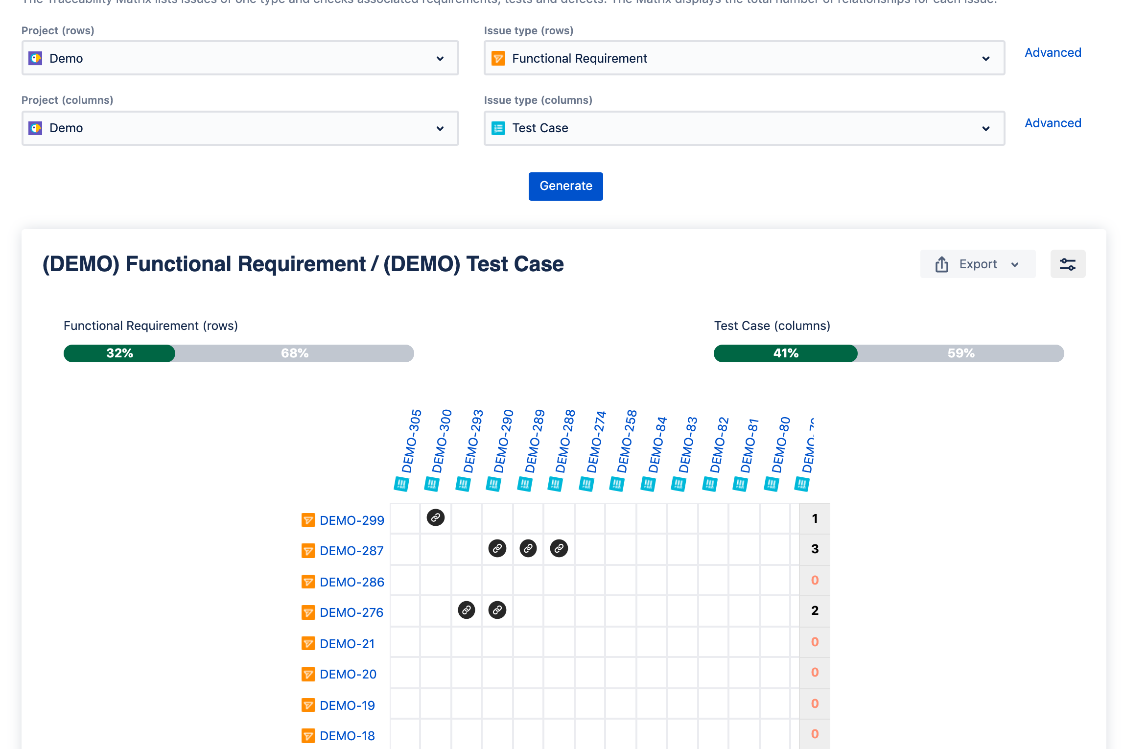
Task: Click test case icon under DEMO-81
Action: coord(740,485)
